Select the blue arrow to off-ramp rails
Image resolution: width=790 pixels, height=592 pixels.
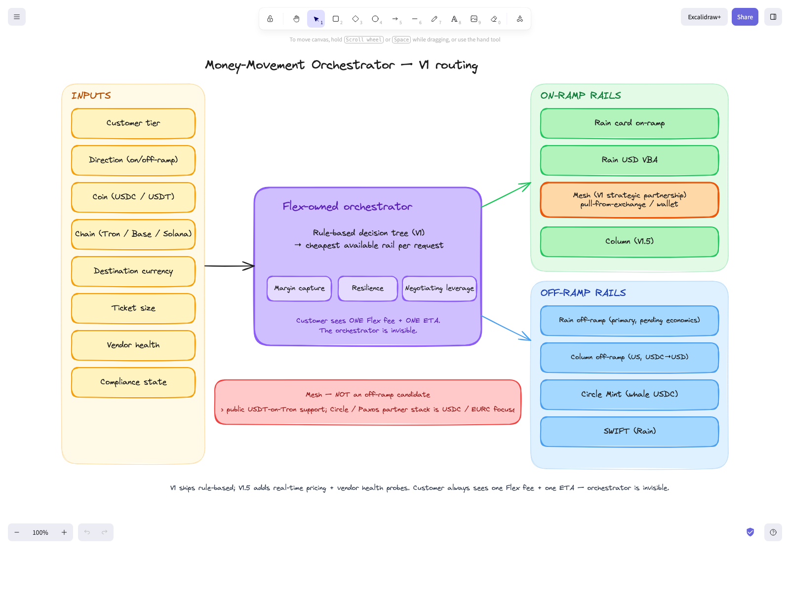pyautogui.click(x=506, y=328)
